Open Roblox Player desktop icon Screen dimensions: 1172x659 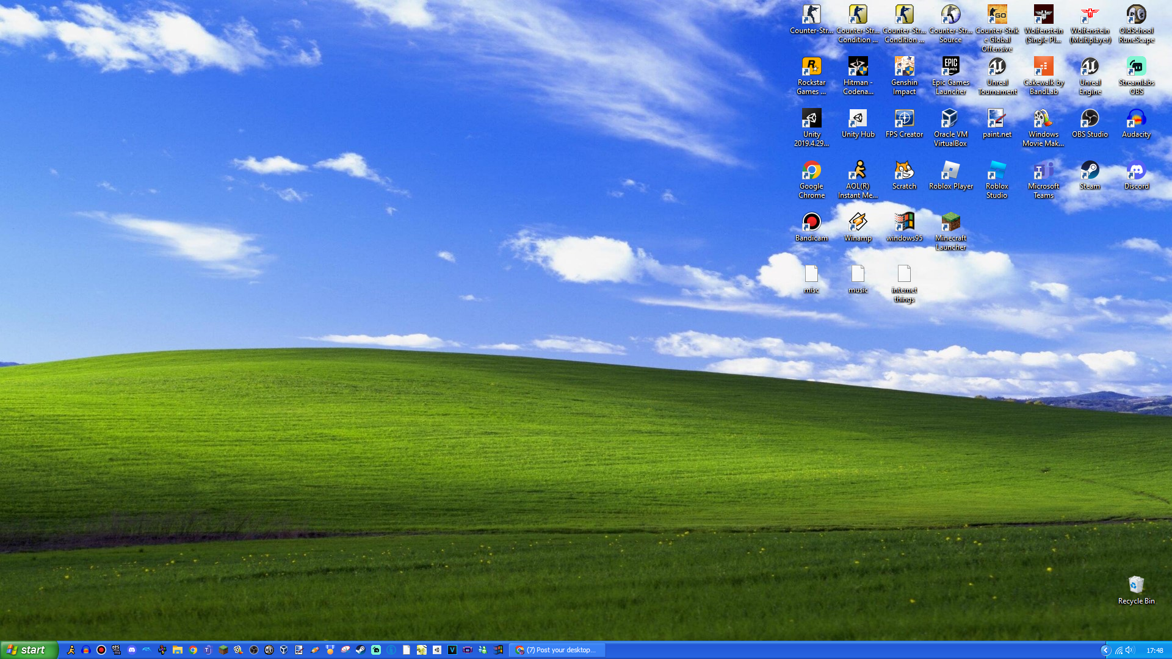point(950,176)
